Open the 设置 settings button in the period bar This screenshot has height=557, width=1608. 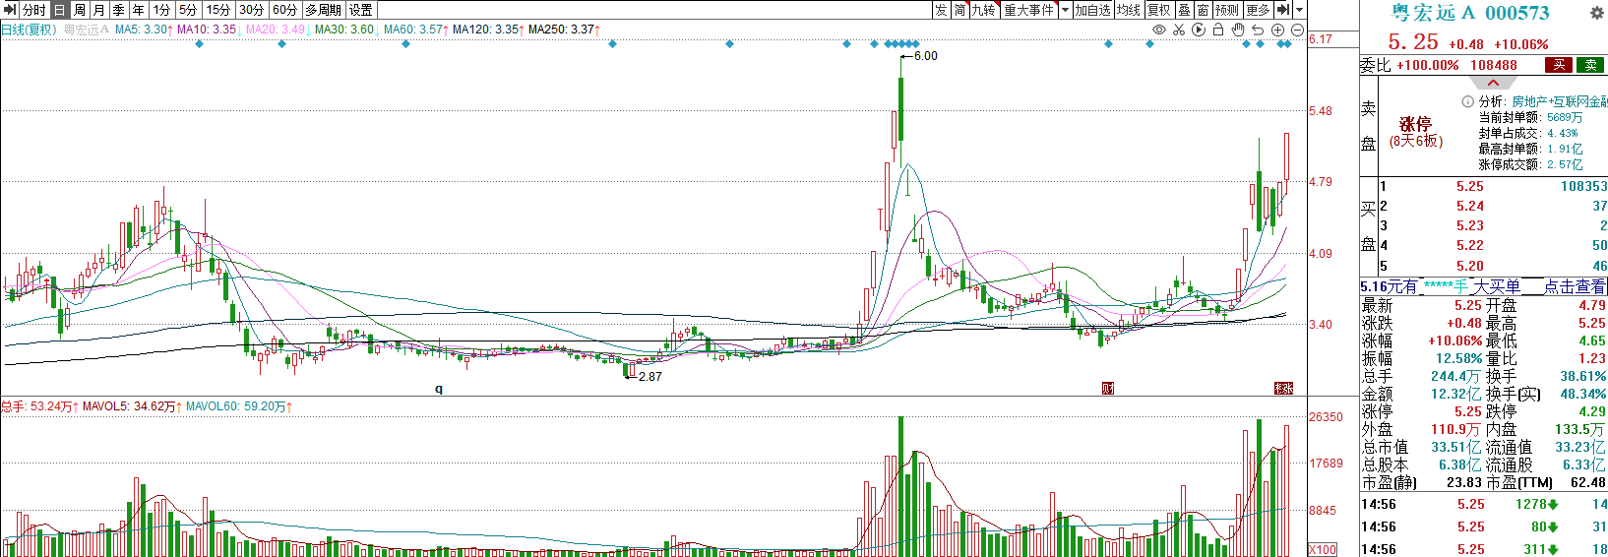point(361,10)
